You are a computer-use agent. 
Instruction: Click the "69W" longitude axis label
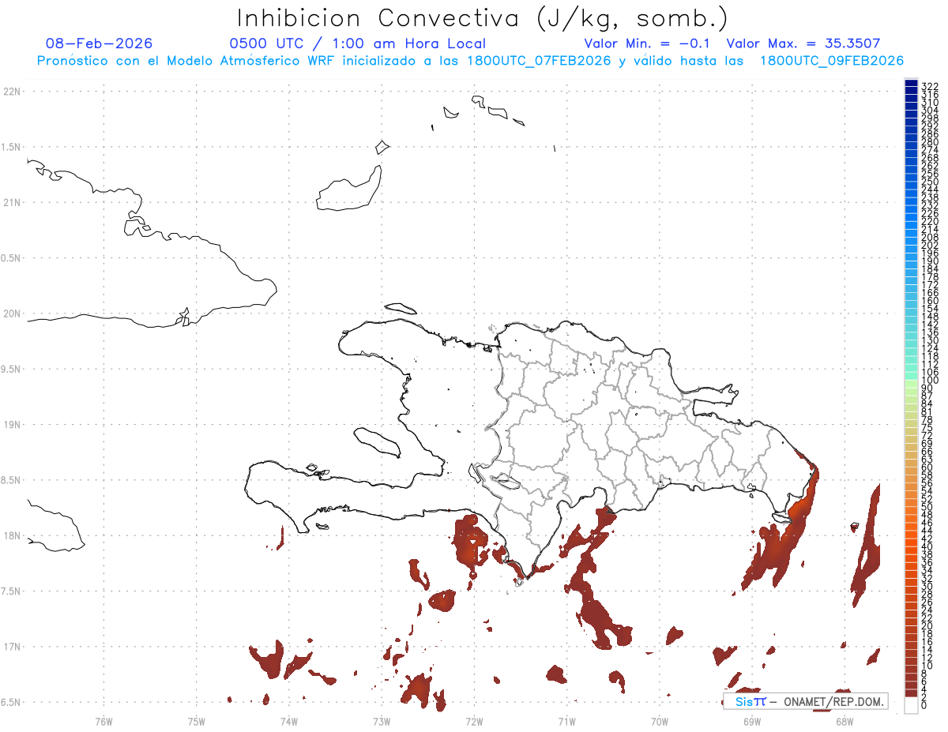[x=752, y=721]
